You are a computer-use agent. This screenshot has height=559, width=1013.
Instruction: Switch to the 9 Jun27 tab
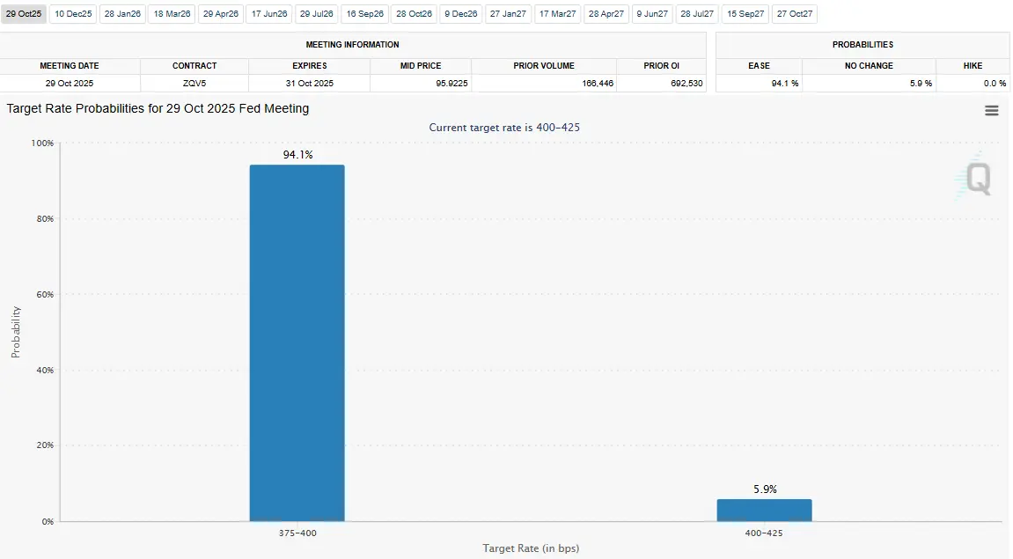tap(652, 13)
